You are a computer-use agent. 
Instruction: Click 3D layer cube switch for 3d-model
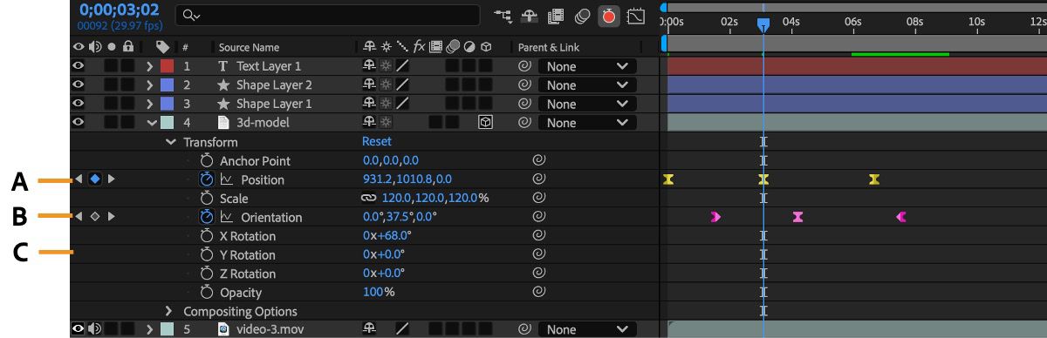(486, 123)
